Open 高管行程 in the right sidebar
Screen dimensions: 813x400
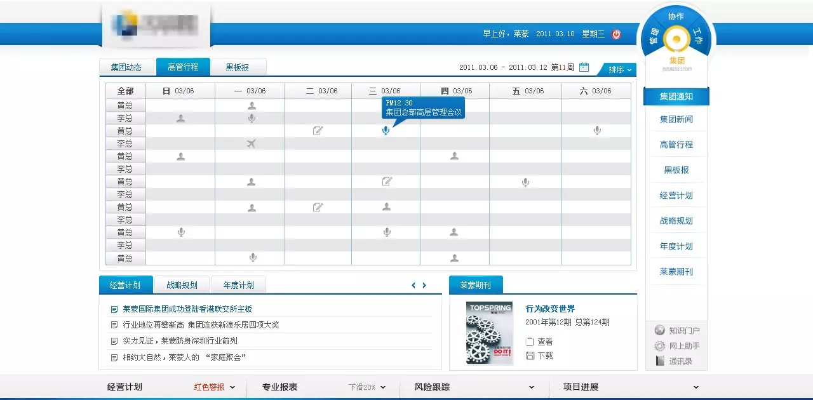point(676,145)
